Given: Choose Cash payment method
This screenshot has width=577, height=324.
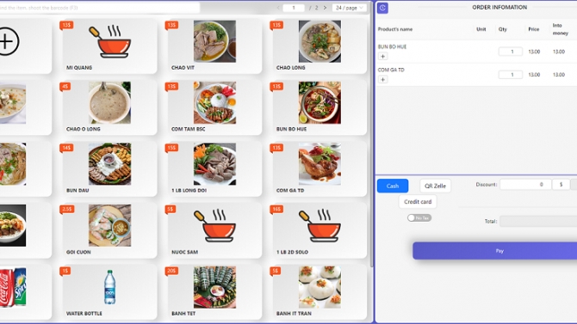Looking at the screenshot, I should [x=393, y=186].
